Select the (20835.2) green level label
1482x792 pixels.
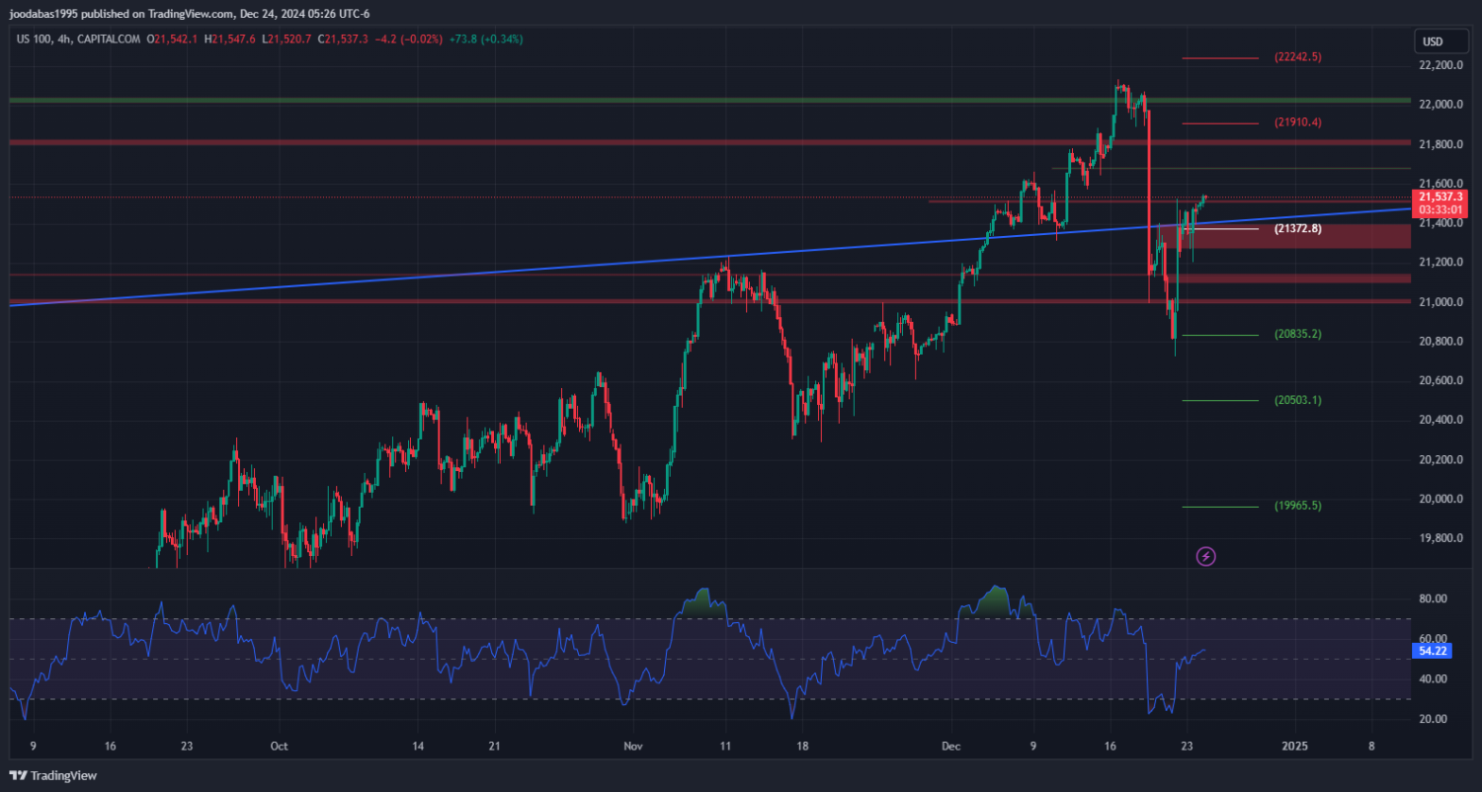point(1297,335)
